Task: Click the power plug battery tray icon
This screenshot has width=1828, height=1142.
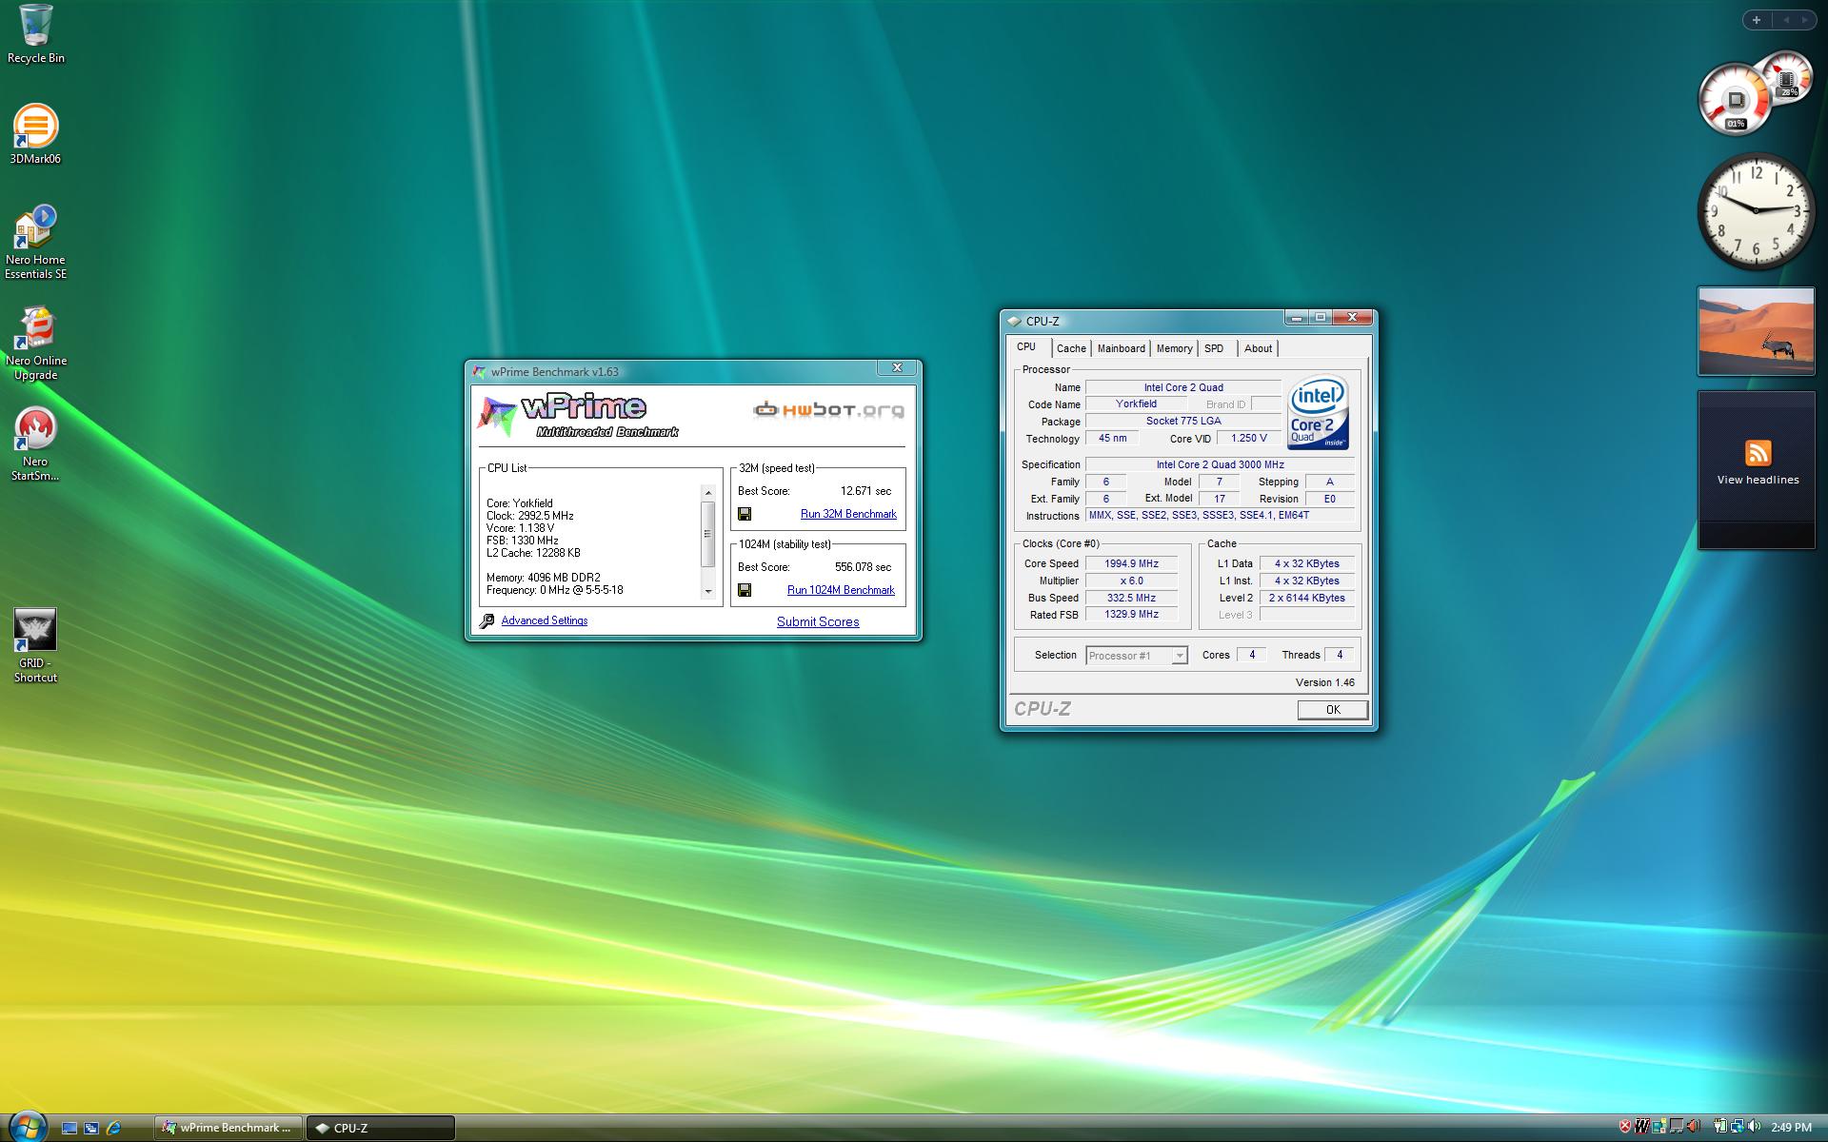Action: point(1720,1127)
